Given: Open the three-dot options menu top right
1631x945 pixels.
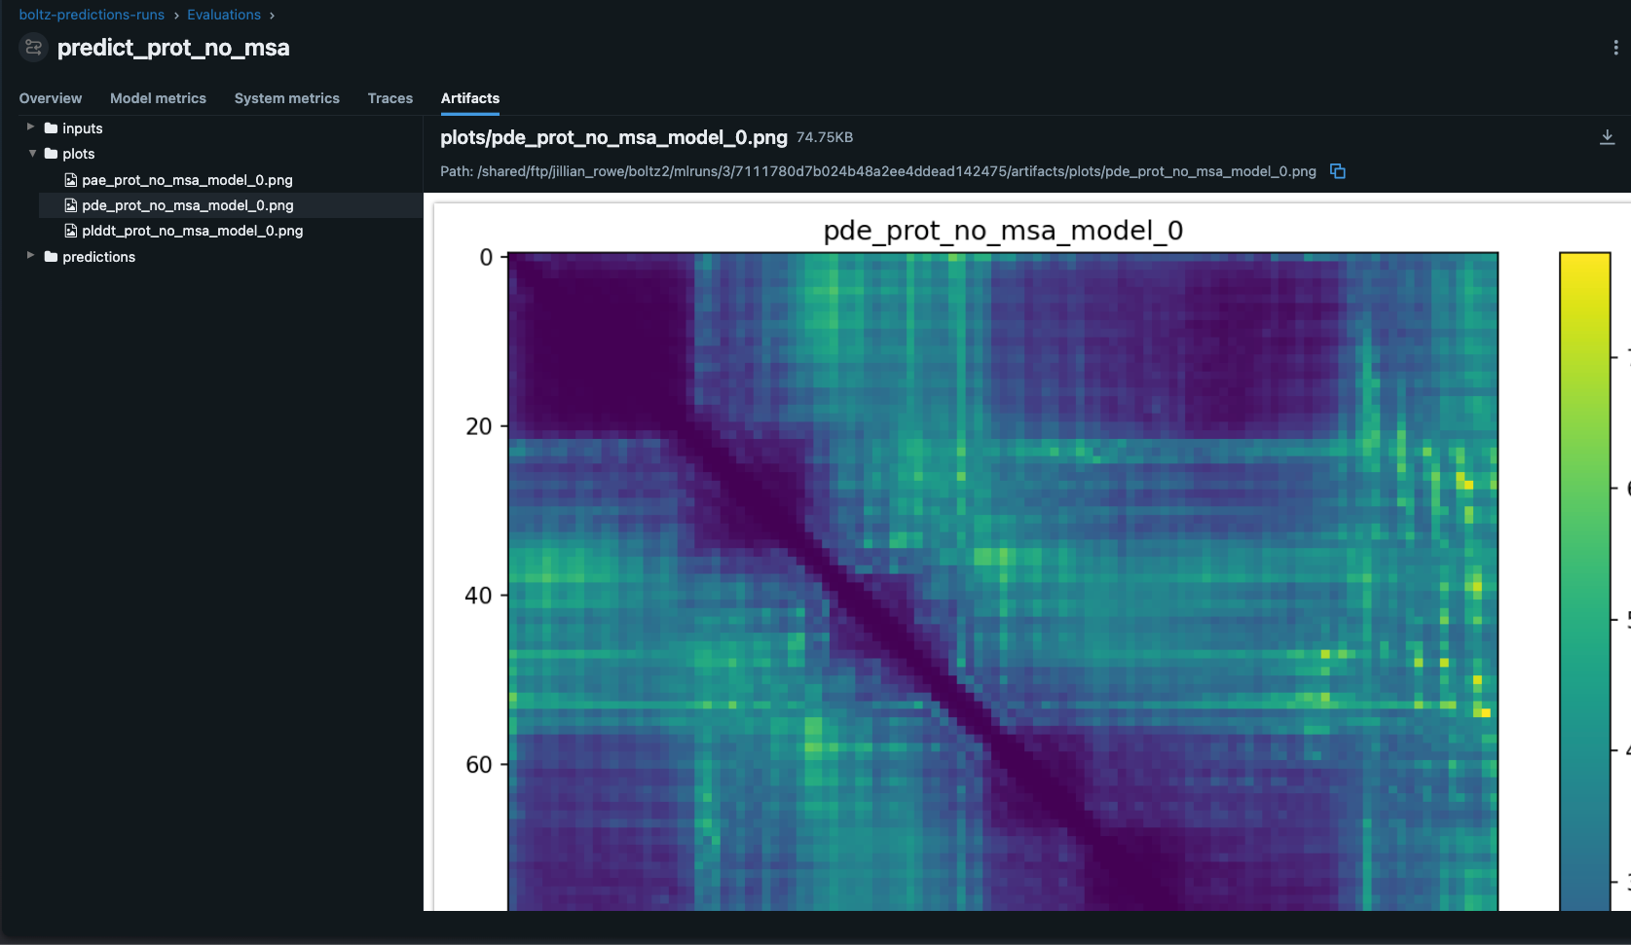Looking at the screenshot, I should pos(1614,46).
